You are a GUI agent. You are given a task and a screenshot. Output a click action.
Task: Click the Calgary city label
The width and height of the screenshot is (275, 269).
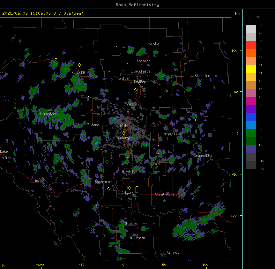(x=127, y=193)
